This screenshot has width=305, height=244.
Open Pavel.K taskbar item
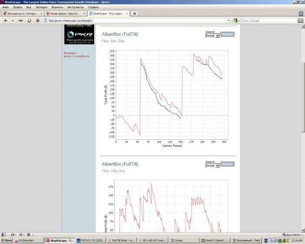[215, 241]
